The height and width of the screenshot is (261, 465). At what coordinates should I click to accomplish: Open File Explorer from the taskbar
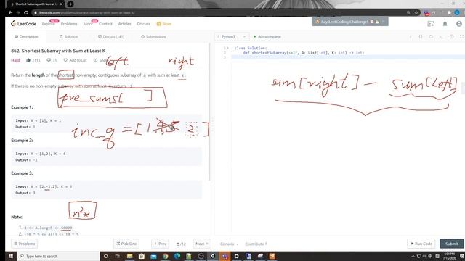129,256
